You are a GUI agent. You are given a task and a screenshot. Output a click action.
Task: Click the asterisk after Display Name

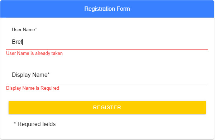pyautogui.click(x=48, y=74)
